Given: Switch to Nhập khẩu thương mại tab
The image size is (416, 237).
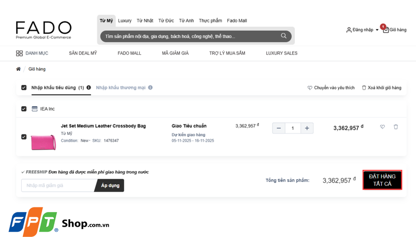Looking at the screenshot, I should coord(121,88).
